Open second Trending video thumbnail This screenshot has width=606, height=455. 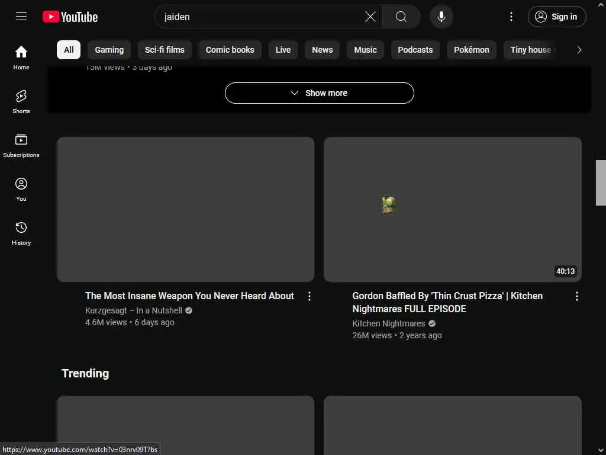(x=453, y=425)
